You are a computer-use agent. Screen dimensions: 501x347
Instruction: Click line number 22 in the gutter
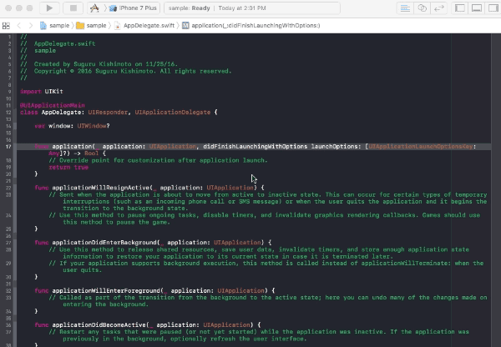8,188
